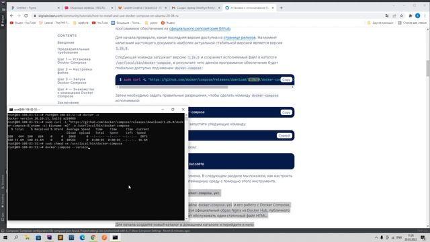This screenshot has width=430, height=242.
Task: Click the Copied! button on third code block
Action: pos(284,136)
